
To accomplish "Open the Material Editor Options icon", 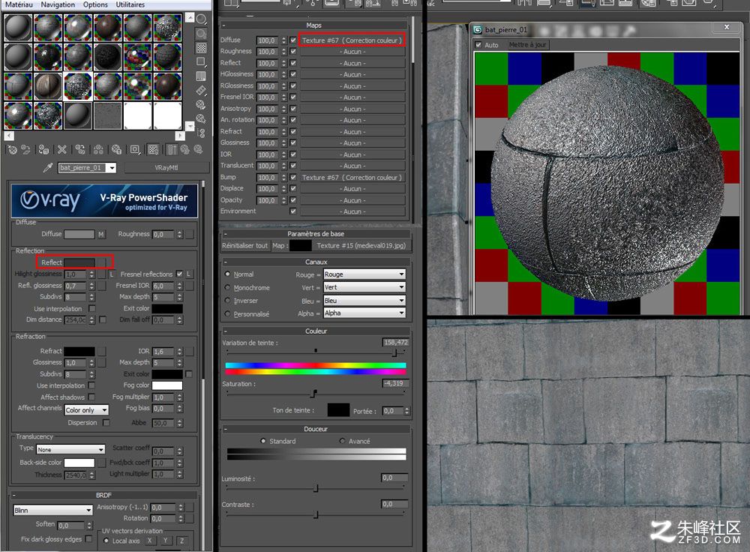I will tap(201, 104).
